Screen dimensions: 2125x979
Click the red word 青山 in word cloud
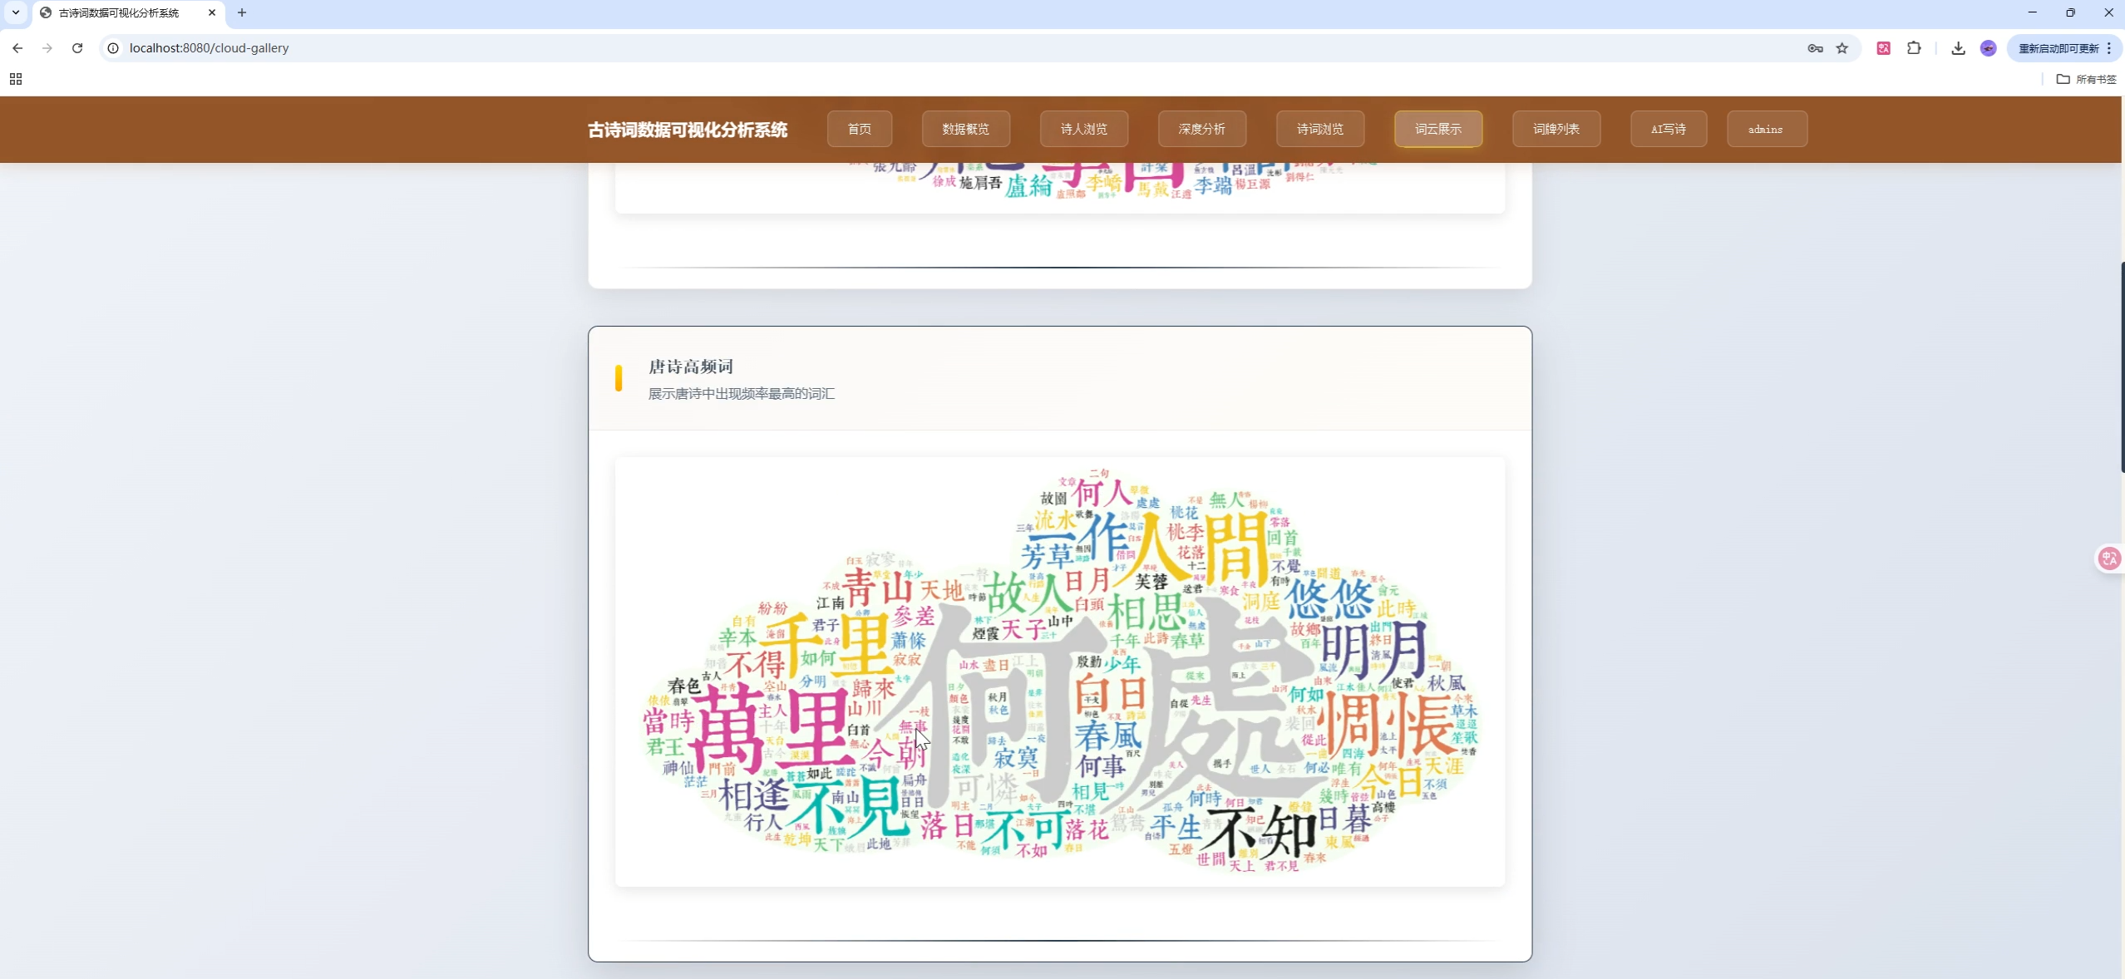877,588
